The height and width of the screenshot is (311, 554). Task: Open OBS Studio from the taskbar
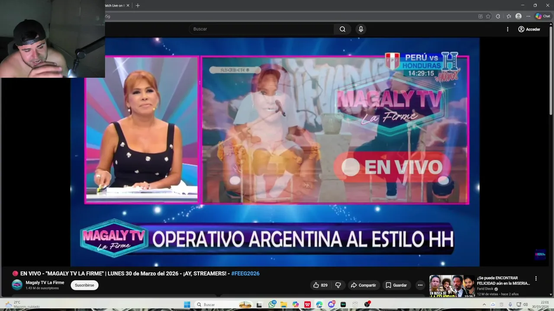point(367,305)
